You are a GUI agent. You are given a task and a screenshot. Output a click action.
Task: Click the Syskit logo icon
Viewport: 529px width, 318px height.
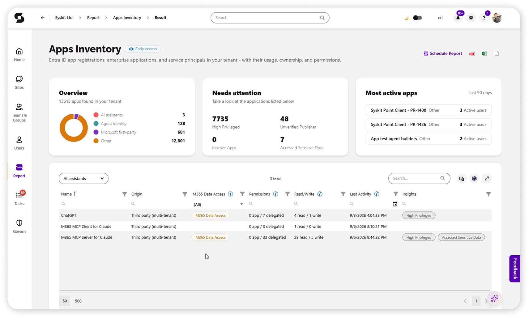tap(19, 18)
